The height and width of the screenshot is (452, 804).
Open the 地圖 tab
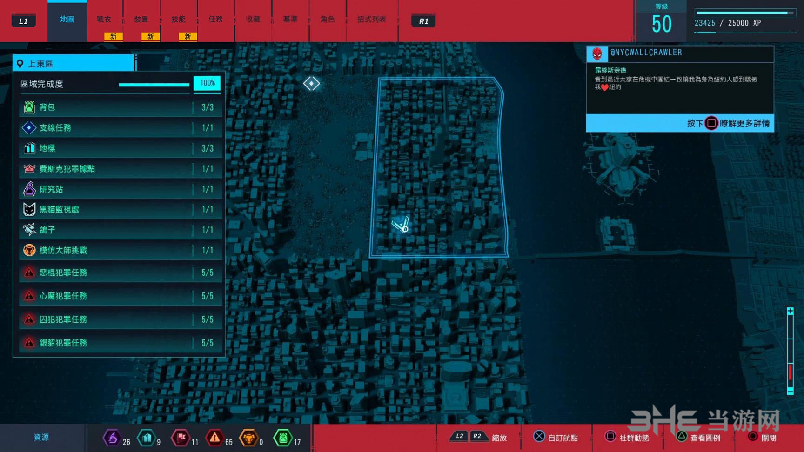click(x=67, y=21)
